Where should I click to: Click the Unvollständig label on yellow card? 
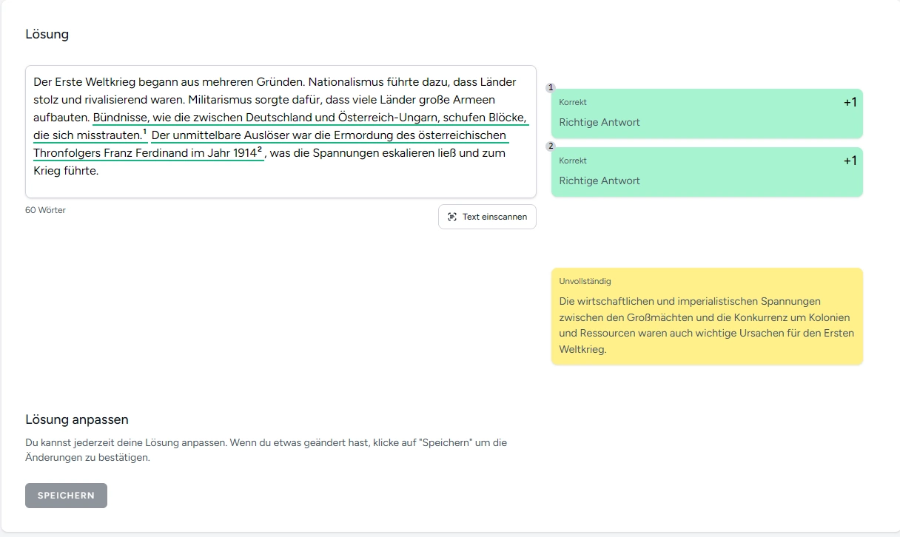coord(585,282)
